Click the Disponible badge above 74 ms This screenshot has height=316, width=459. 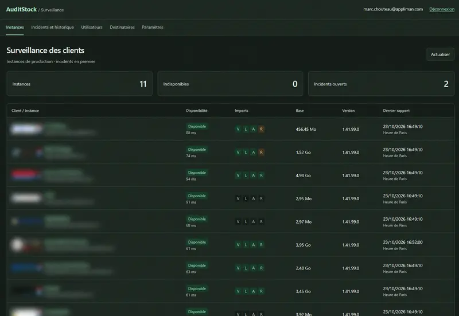click(197, 150)
